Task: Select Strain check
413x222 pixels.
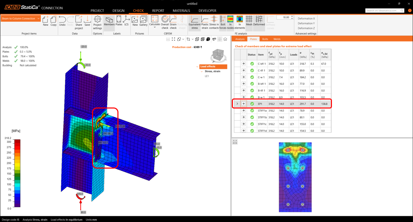Action: [x=173, y=22]
